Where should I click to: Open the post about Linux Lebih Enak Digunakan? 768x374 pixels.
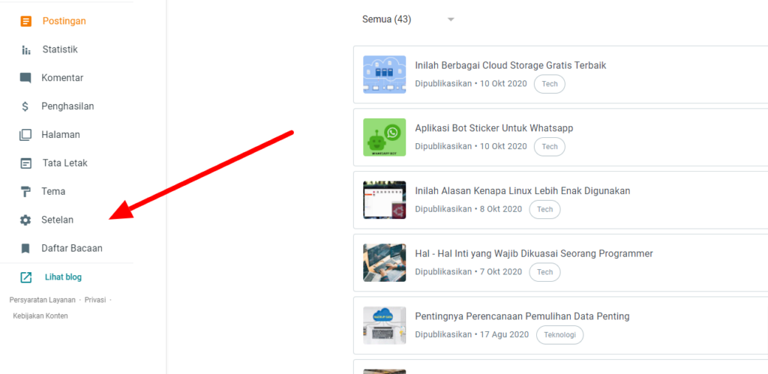(x=522, y=191)
